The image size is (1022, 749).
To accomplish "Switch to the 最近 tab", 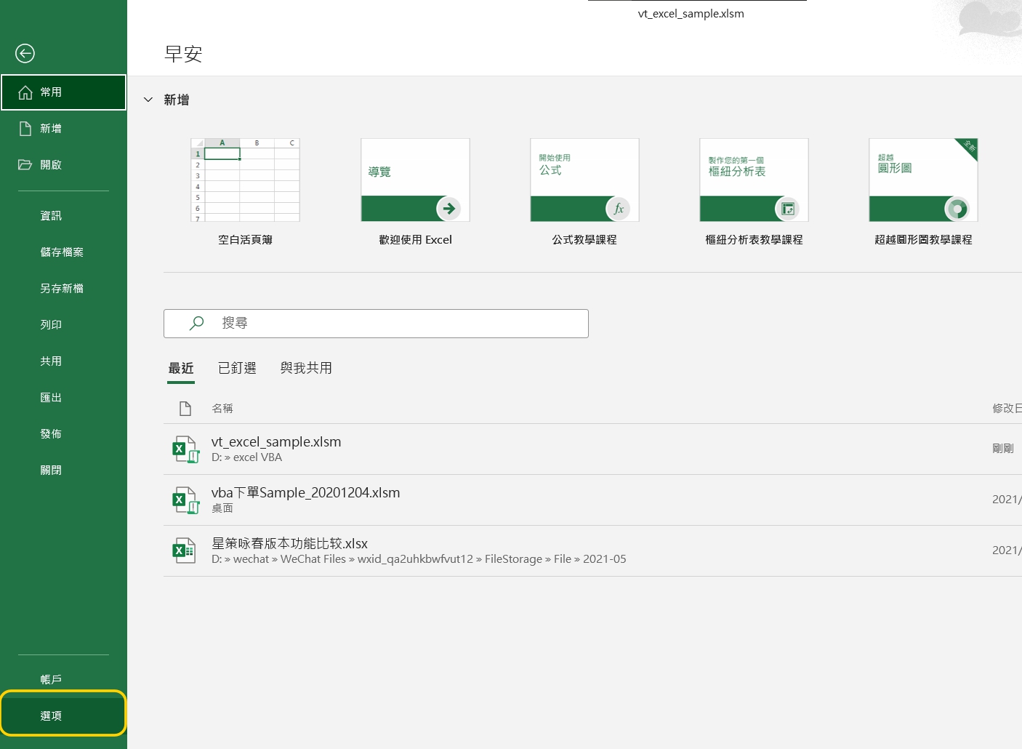I will click(x=181, y=369).
